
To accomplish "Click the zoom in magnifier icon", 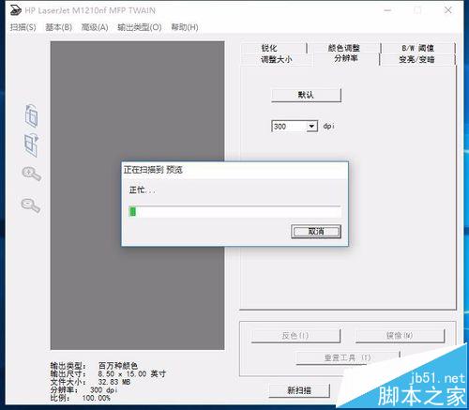I will (x=32, y=174).
